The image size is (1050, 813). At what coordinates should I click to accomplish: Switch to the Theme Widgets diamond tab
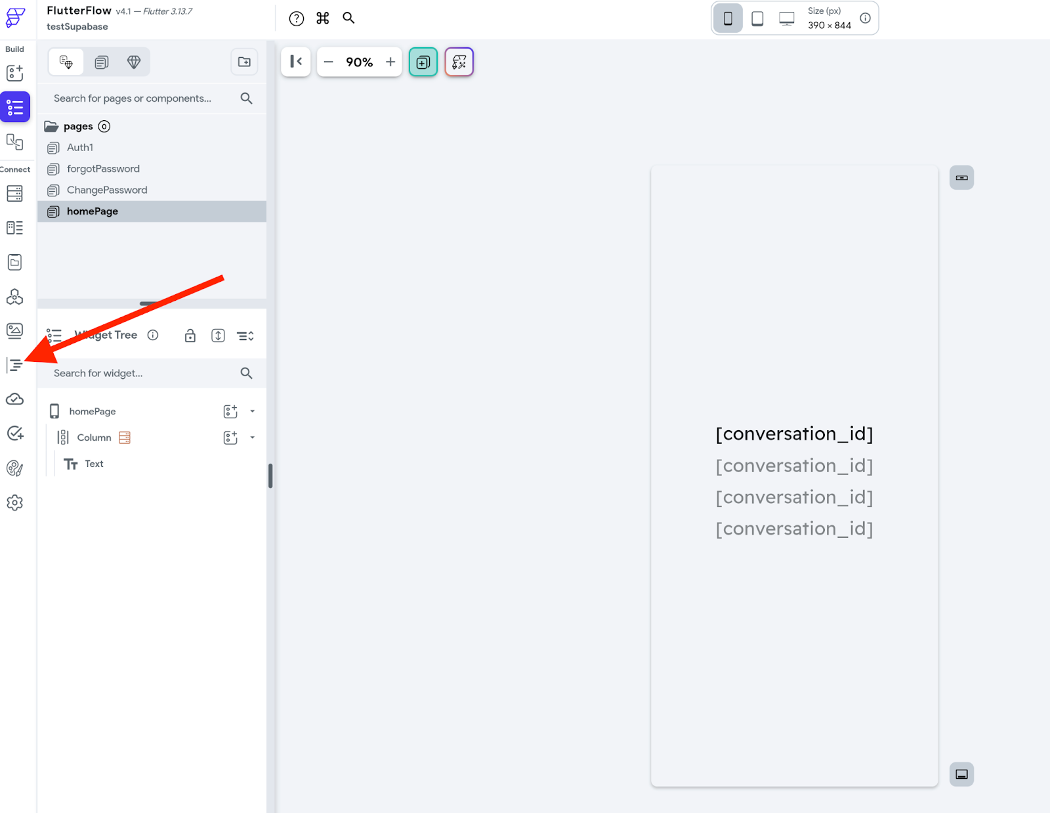tap(133, 61)
